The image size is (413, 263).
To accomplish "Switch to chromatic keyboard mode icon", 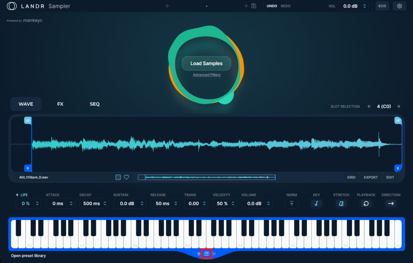I will [206, 254].
